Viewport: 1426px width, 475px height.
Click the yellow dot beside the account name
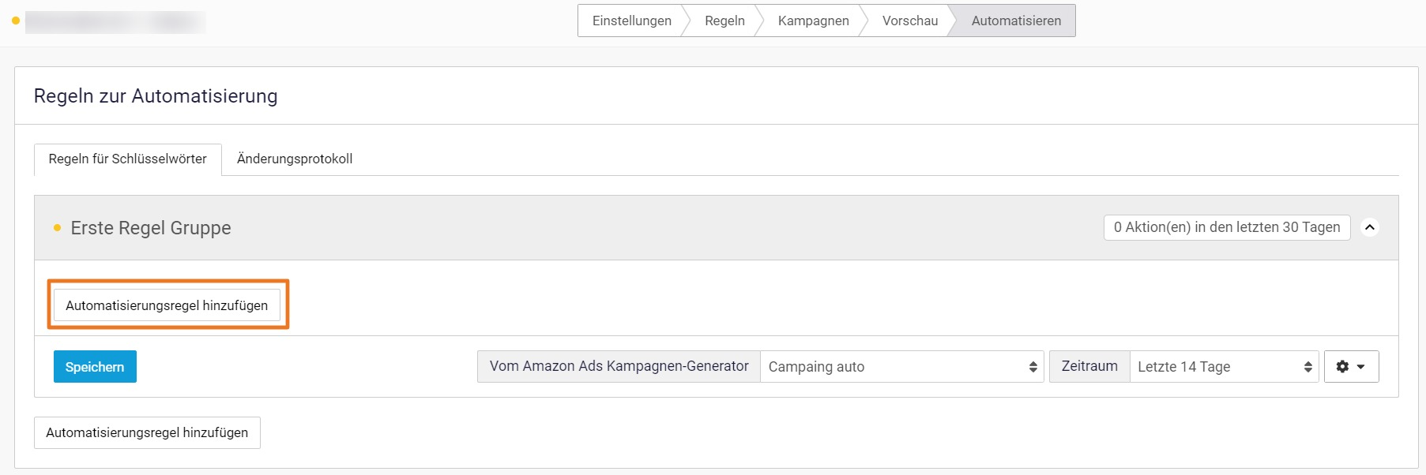point(16,21)
